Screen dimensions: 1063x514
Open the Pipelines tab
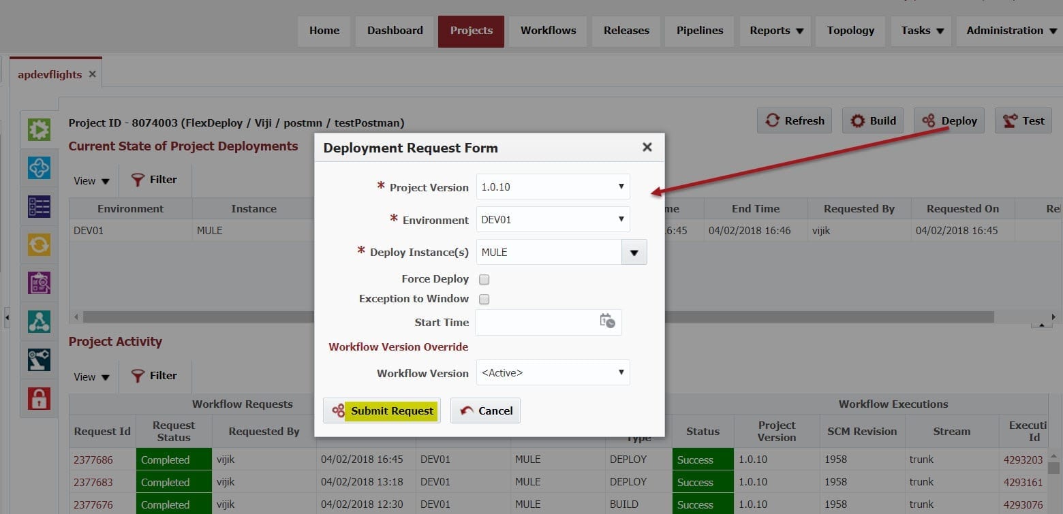(700, 31)
